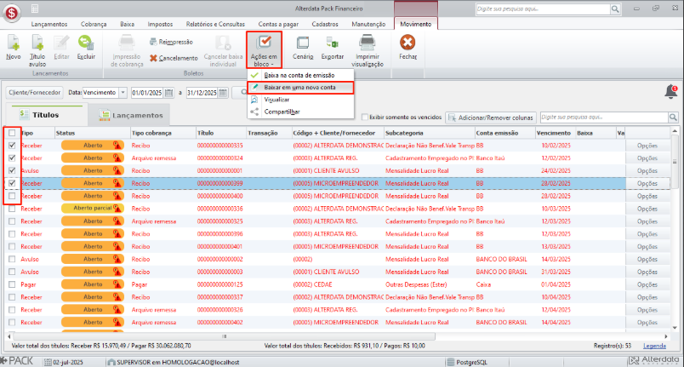Click PostgreSQL database icon in status bar
Screen dimensions: 684x367
tap(451, 362)
